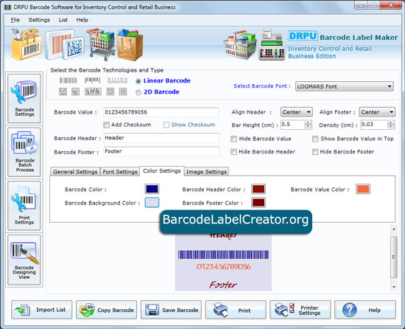Enable the Show Checksum checkbox
The width and height of the screenshot is (405, 329).
coord(166,125)
